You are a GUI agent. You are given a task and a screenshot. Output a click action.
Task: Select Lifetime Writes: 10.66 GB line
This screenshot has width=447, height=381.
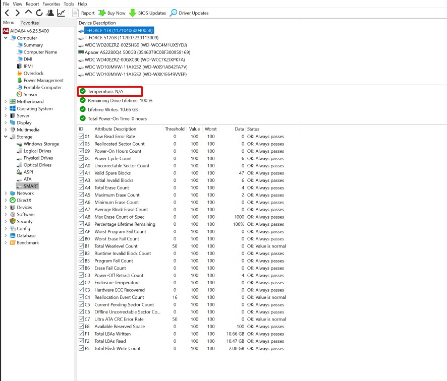[113, 109]
